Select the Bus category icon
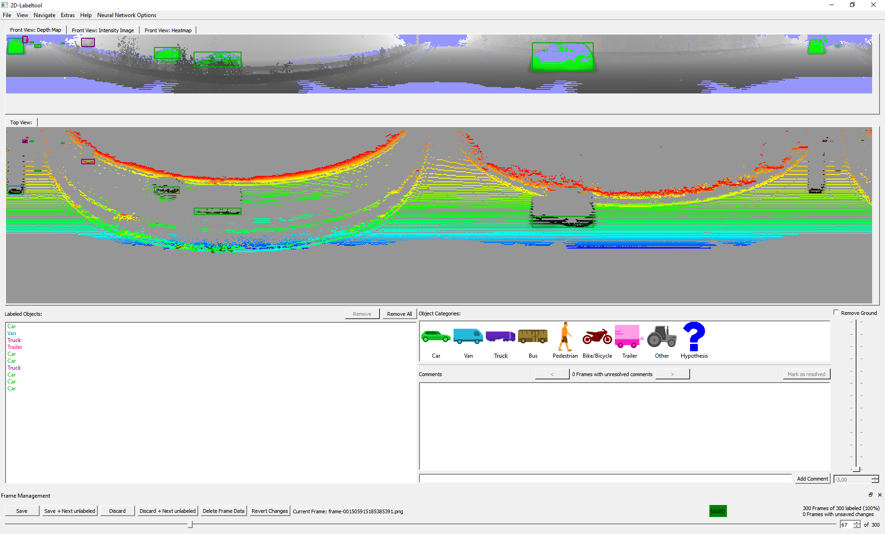This screenshot has height=534, width=885. coord(532,337)
